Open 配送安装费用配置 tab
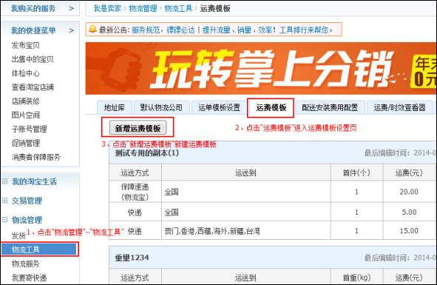 pos(330,107)
